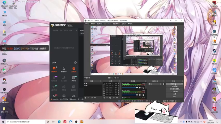The width and height of the screenshot is (221, 124).
Task: Open the transition type dropdown in 转场特效
Action: [x=155, y=84]
